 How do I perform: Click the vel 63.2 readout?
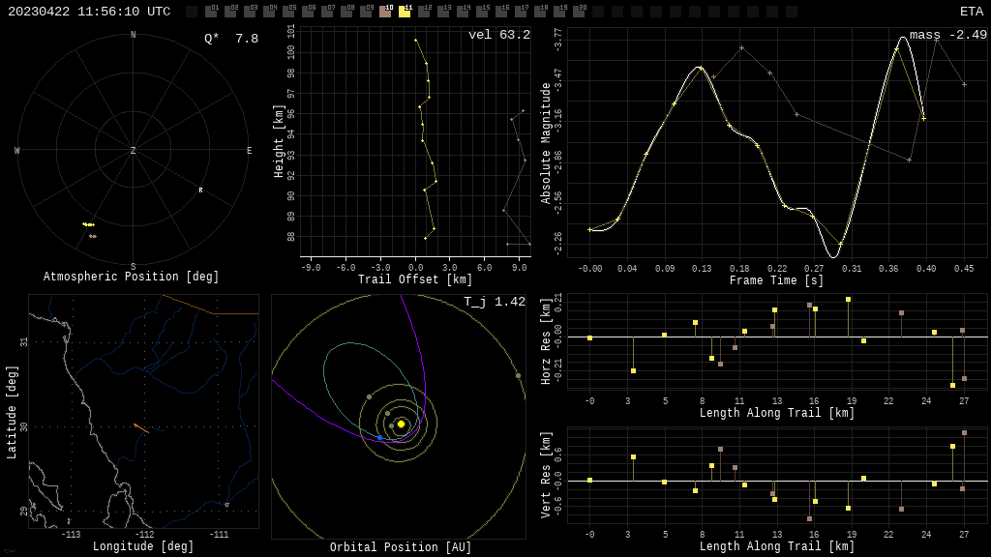pos(499,35)
